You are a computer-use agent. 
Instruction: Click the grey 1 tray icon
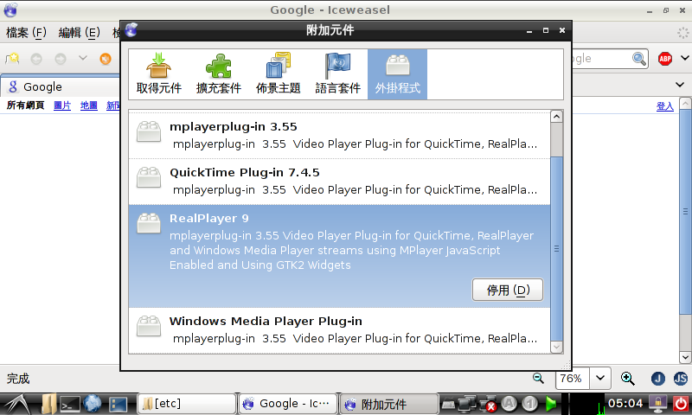[x=530, y=403]
